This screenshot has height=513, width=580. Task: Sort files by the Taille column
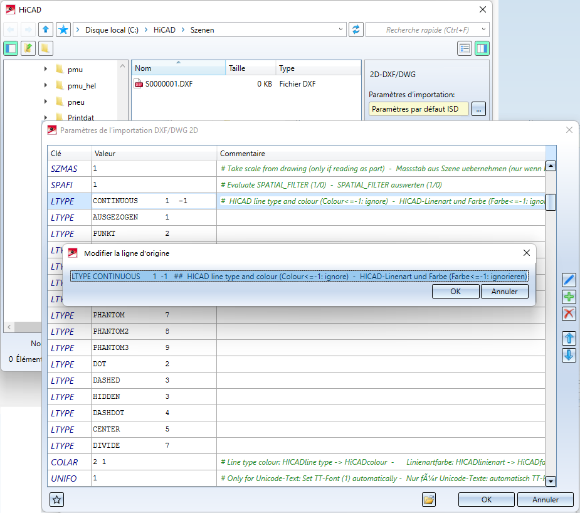pos(250,68)
